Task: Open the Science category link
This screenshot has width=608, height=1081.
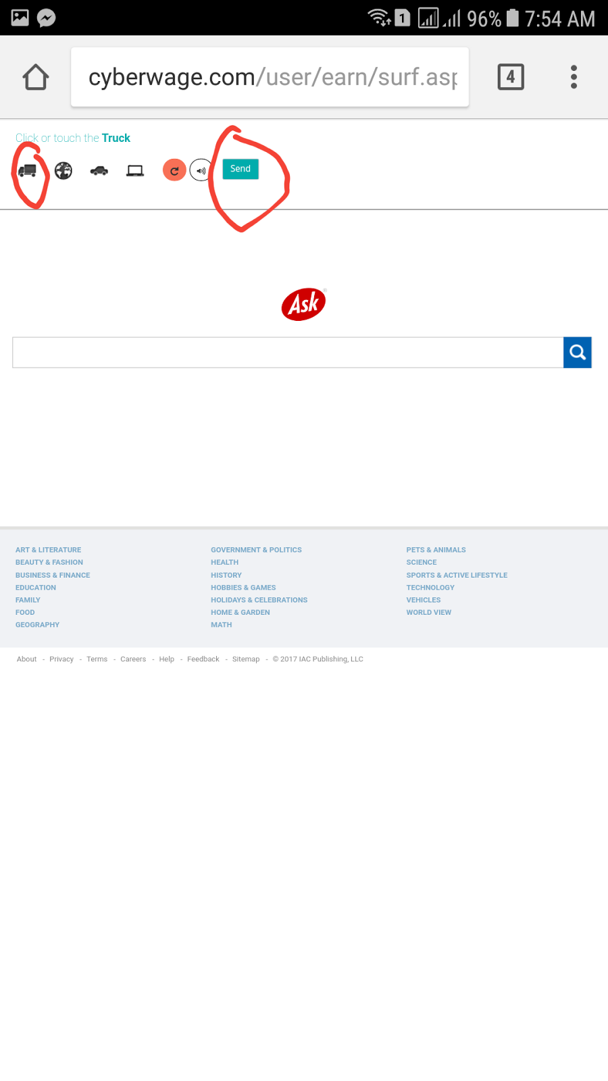Action: coord(422,562)
